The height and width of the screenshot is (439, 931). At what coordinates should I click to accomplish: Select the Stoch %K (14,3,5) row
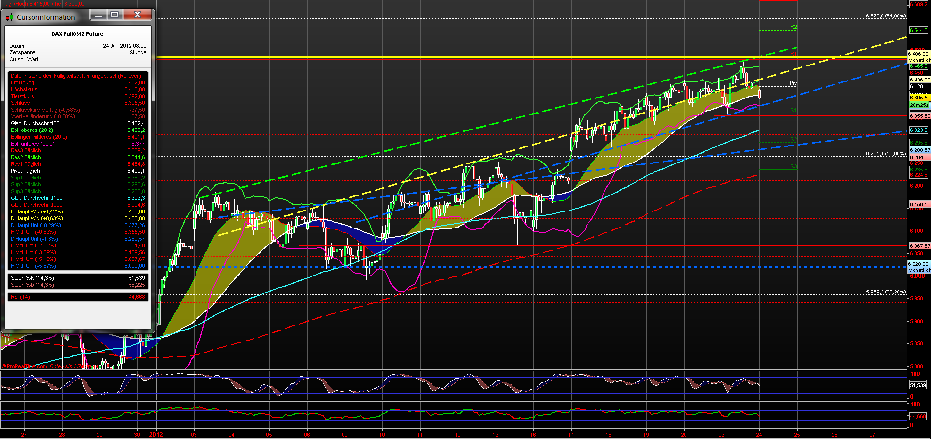coord(78,278)
